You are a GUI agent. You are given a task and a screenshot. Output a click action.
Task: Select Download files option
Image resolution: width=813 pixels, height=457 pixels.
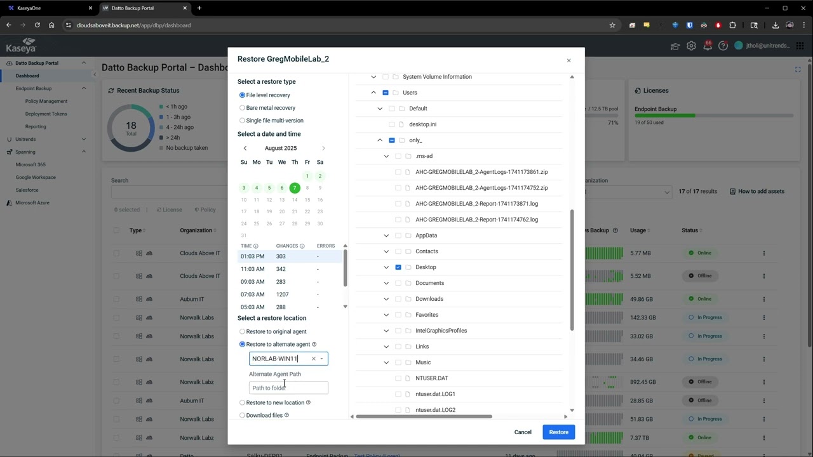click(x=242, y=415)
